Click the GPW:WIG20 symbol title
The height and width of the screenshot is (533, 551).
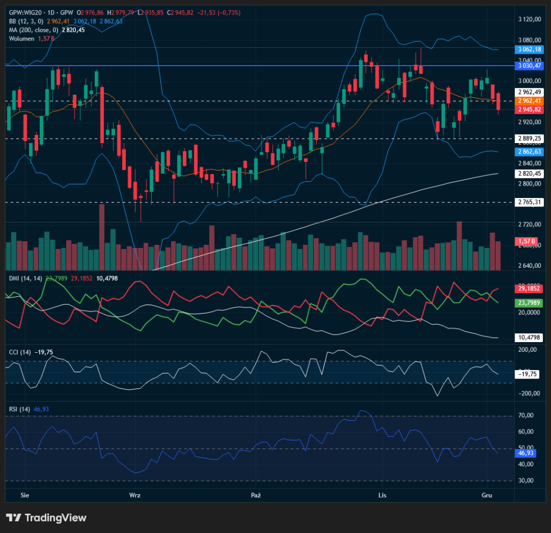26,12
